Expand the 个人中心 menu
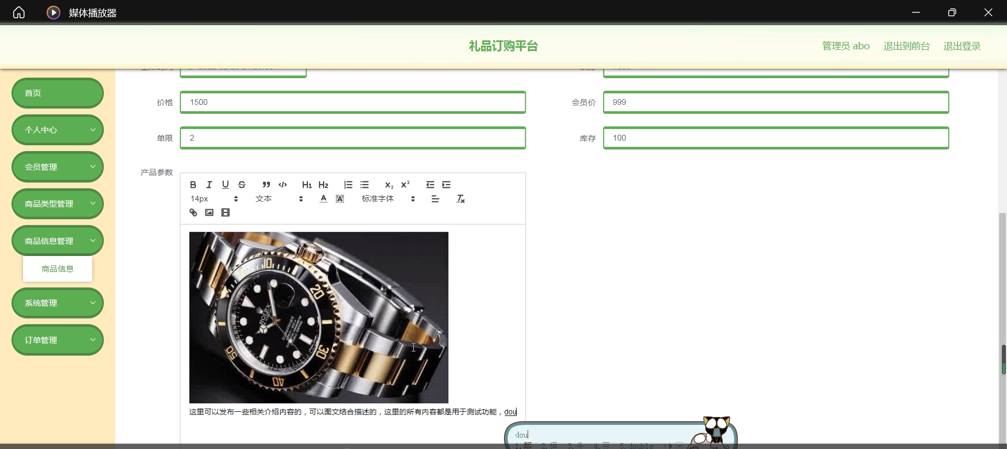This screenshot has height=449, width=1007. pyautogui.click(x=58, y=130)
